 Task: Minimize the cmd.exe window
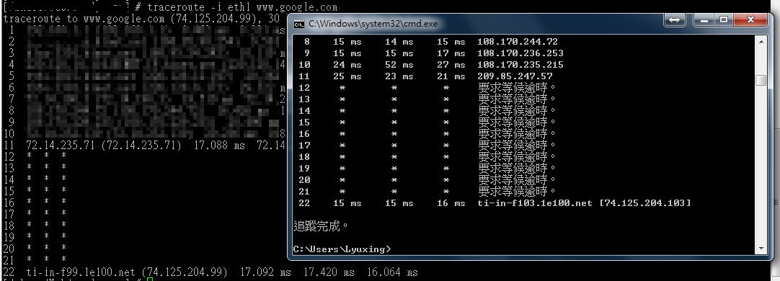[x=704, y=20]
